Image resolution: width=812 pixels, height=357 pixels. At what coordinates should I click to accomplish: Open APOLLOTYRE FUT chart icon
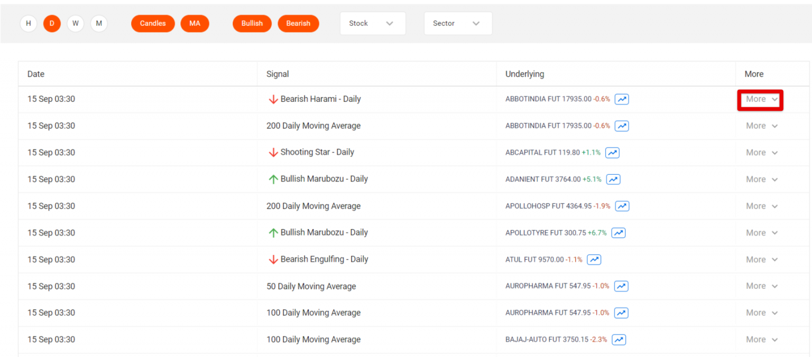618,232
